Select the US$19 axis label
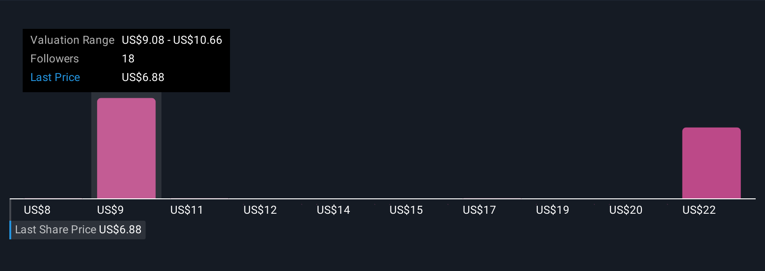765x271 pixels. (552, 210)
